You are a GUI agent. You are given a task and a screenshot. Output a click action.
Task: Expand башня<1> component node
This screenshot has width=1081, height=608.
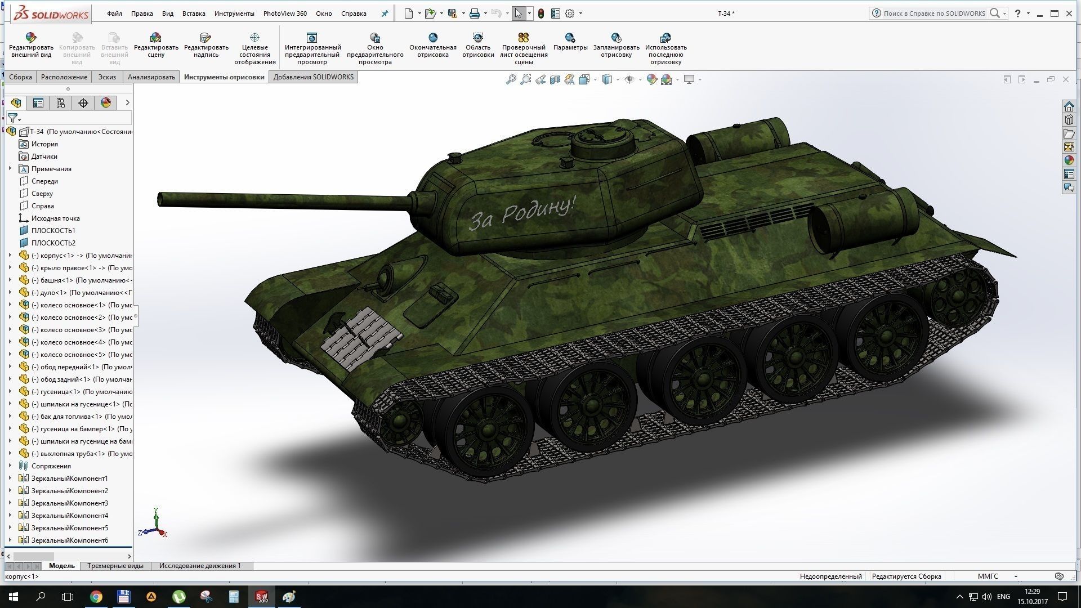pyautogui.click(x=10, y=280)
